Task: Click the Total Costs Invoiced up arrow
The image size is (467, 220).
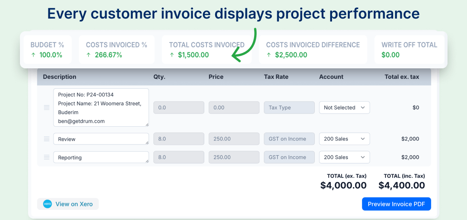Action: click(x=171, y=55)
